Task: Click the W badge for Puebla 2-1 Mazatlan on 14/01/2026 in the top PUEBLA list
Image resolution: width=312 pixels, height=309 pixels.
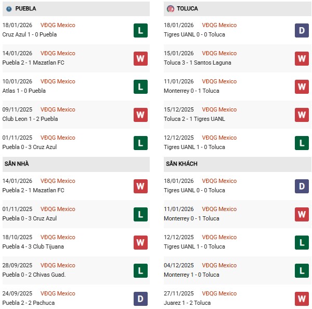Action: [x=140, y=58]
